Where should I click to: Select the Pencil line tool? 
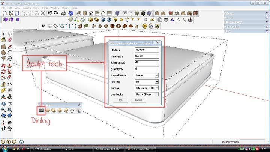9,47
